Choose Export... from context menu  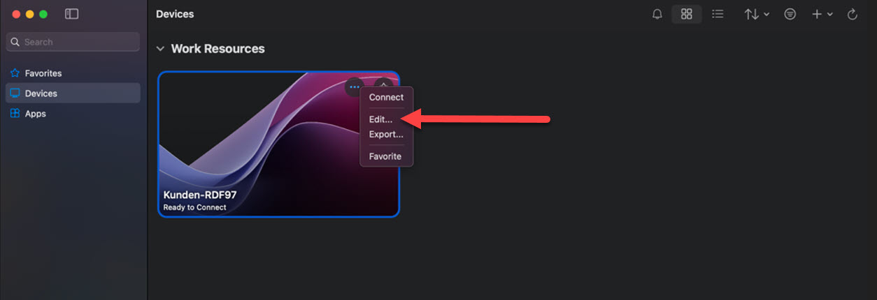pos(386,134)
